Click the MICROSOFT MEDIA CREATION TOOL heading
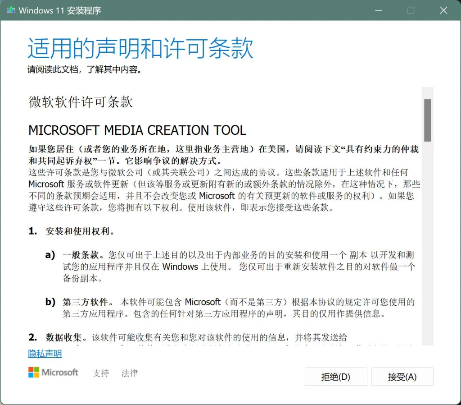Image resolution: width=461 pixels, height=405 pixels. [137, 130]
